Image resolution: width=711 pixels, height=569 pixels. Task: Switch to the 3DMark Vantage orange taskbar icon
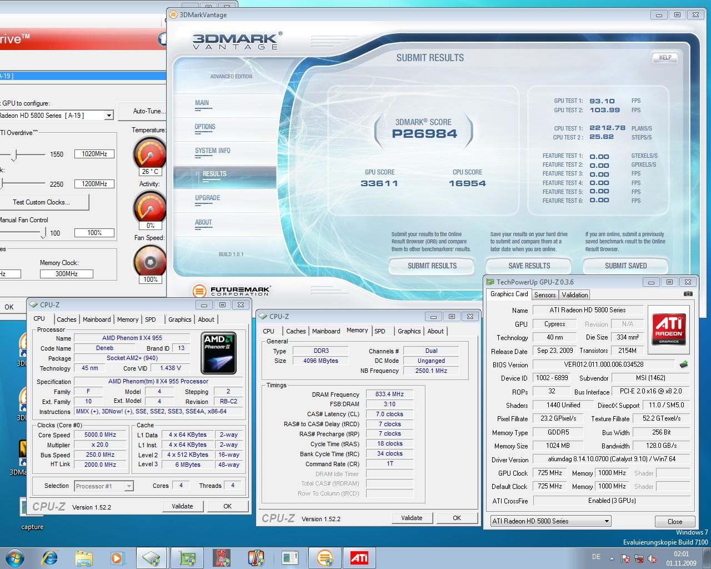324,557
